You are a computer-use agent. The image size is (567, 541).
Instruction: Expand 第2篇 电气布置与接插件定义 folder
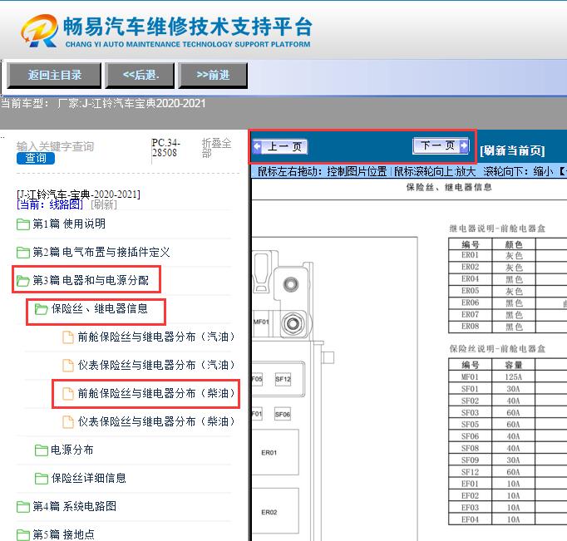tap(101, 253)
